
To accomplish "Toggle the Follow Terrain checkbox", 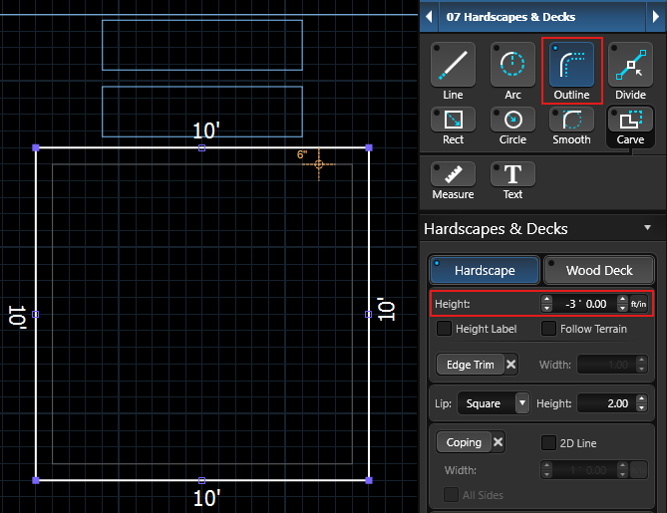I will [x=548, y=329].
